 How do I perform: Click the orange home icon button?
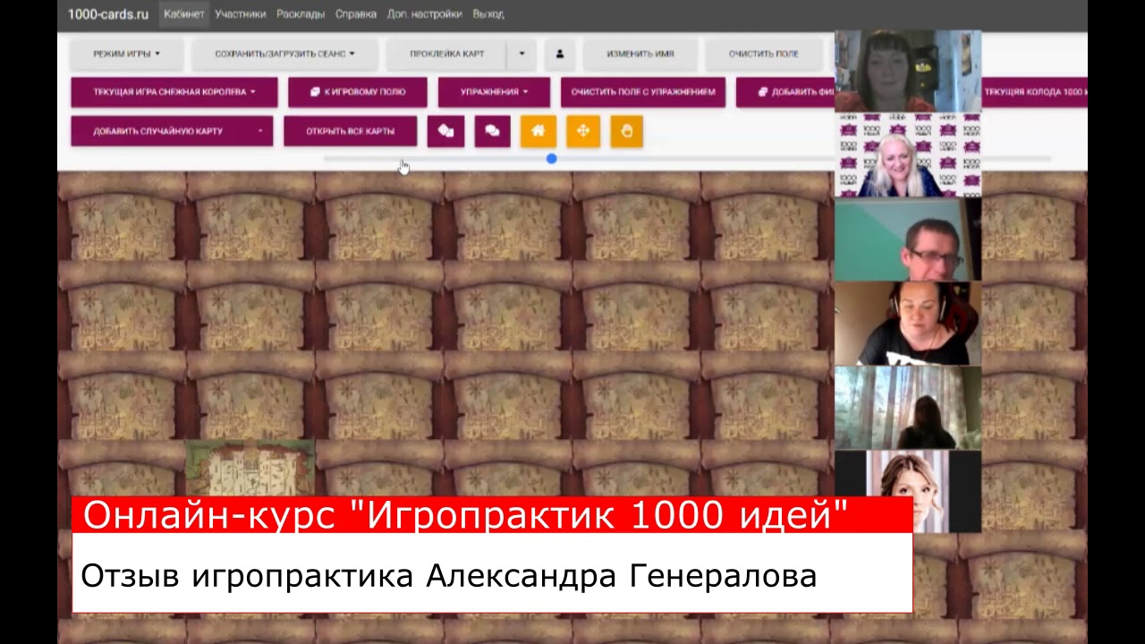[x=539, y=131]
